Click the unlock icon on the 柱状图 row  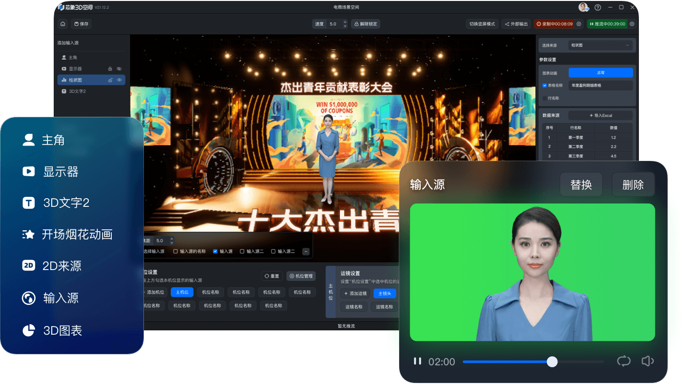[x=110, y=80]
